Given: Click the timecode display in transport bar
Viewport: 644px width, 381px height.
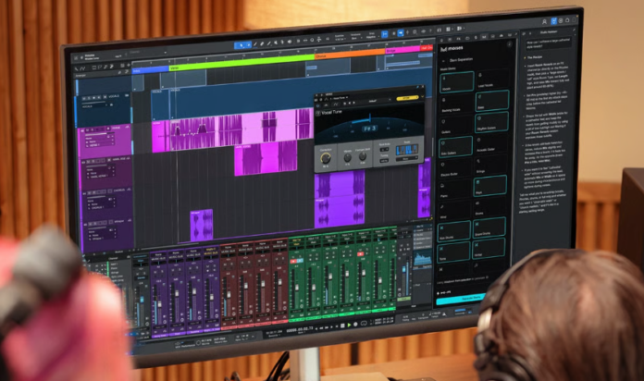Looking at the screenshot, I should pyautogui.click(x=300, y=329).
